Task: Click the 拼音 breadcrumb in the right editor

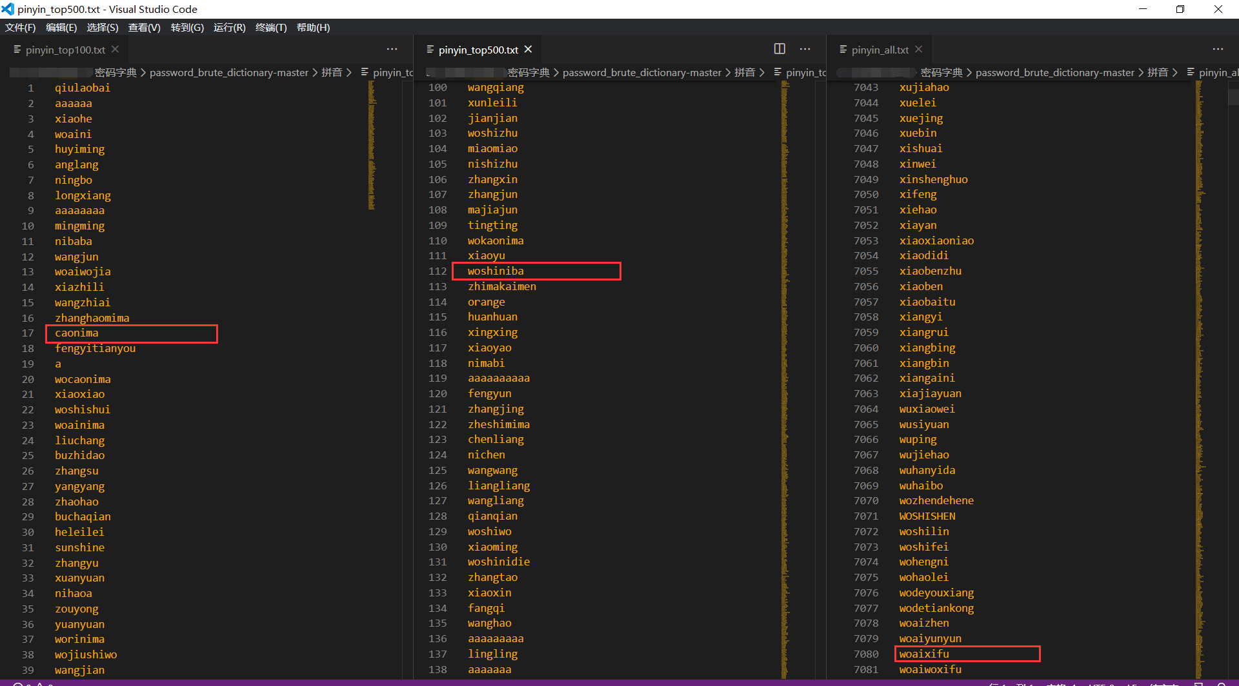Action: click(1158, 73)
